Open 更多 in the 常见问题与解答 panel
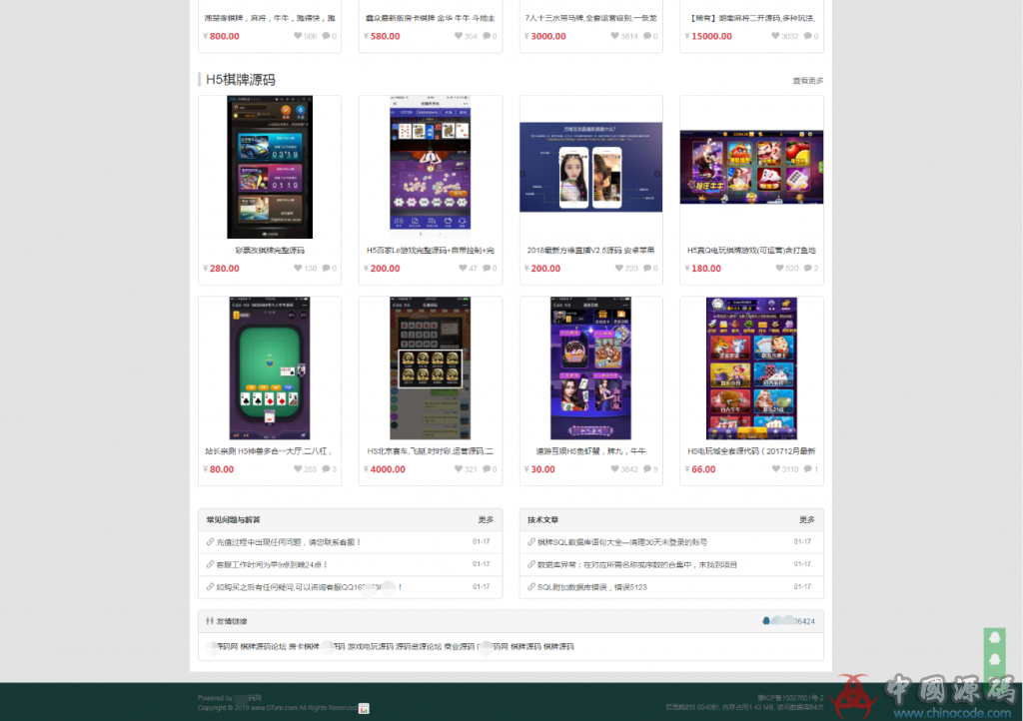Viewport: 1023px width, 721px height. click(486, 520)
